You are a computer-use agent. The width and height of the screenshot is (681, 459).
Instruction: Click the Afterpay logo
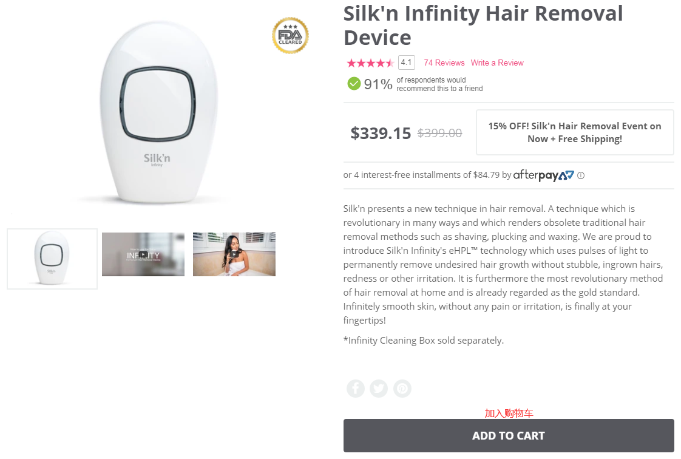point(543,175)
